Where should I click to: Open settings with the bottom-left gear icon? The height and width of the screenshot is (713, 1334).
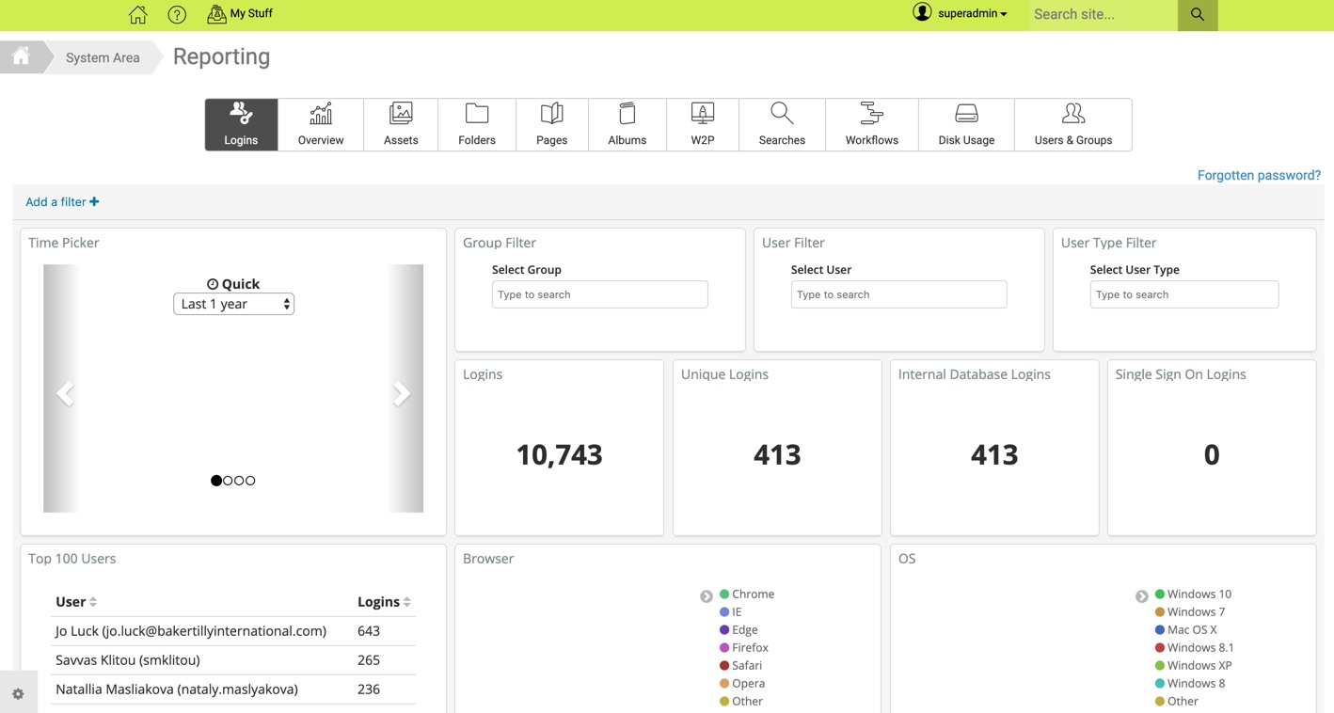18,694
